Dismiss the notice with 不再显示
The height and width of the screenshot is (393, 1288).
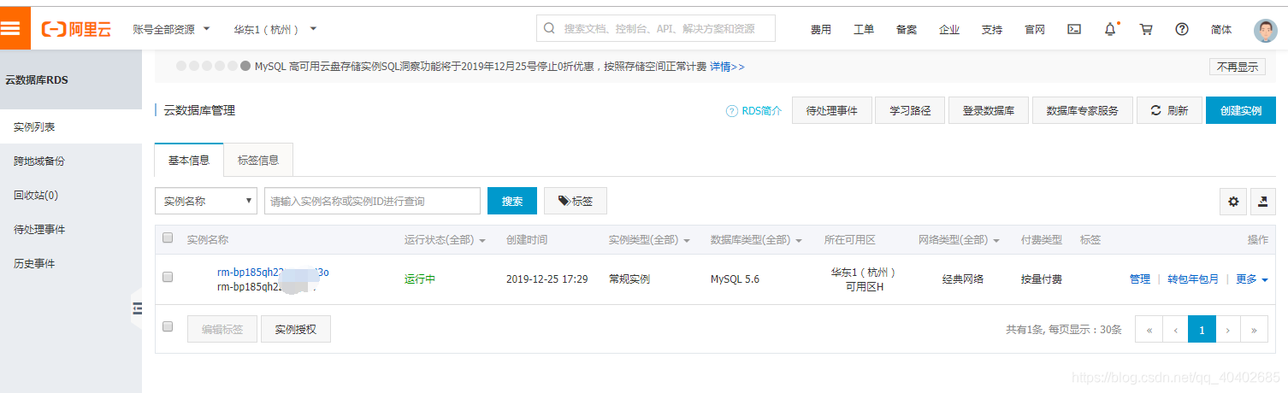point(1238,67)
